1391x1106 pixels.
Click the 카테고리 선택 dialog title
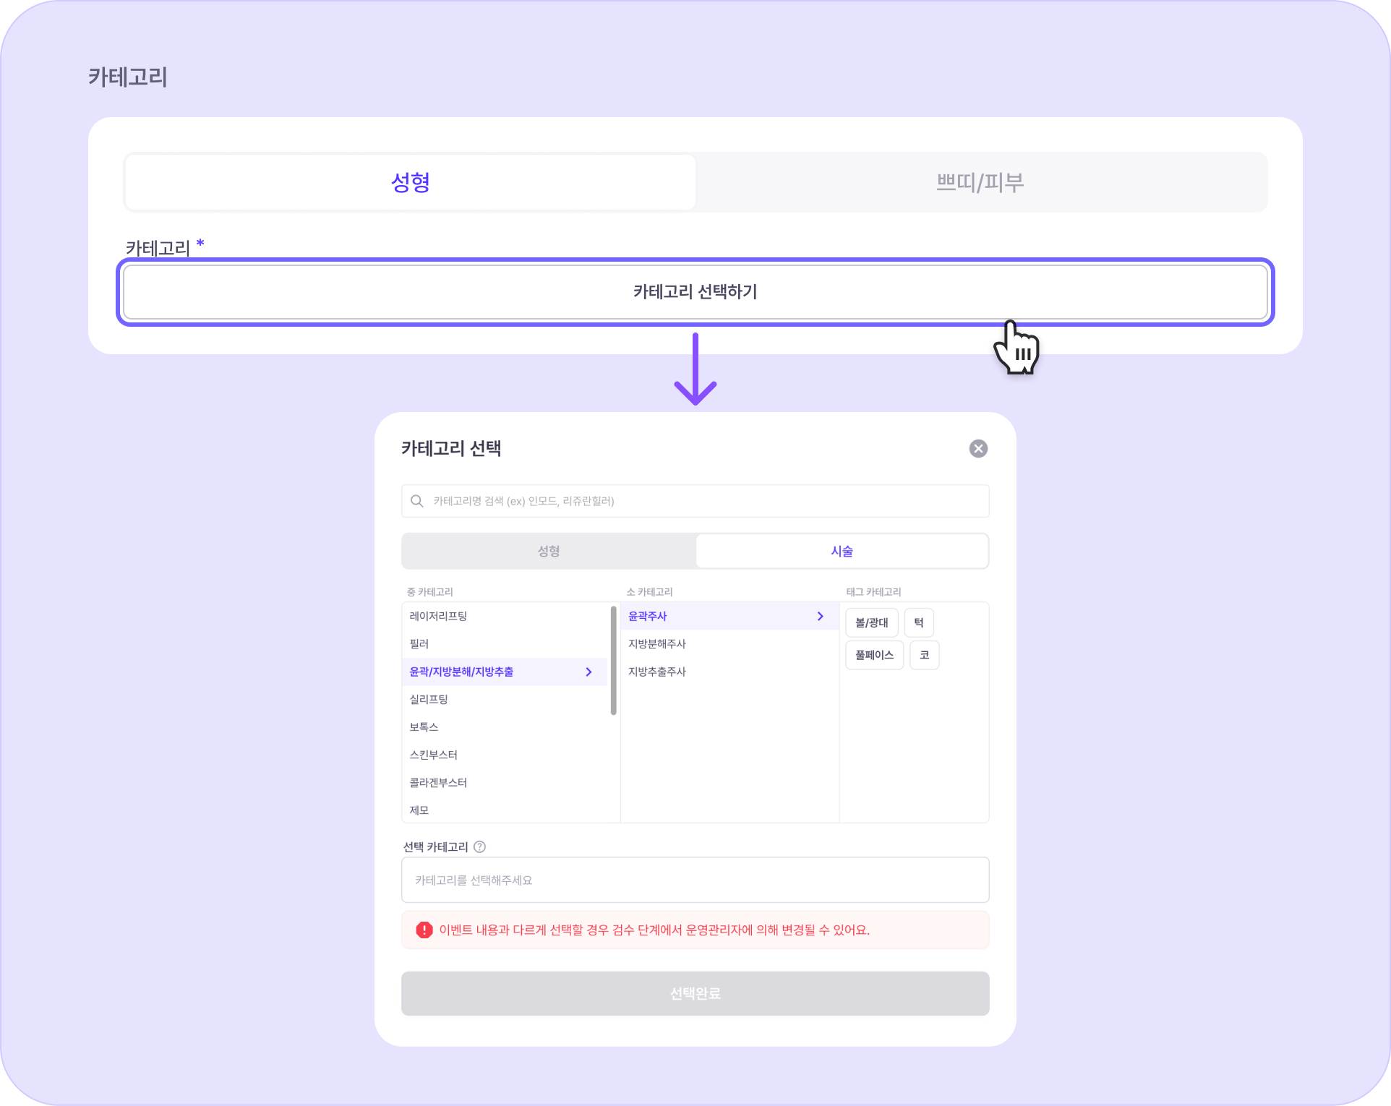[x=451, y=448]
